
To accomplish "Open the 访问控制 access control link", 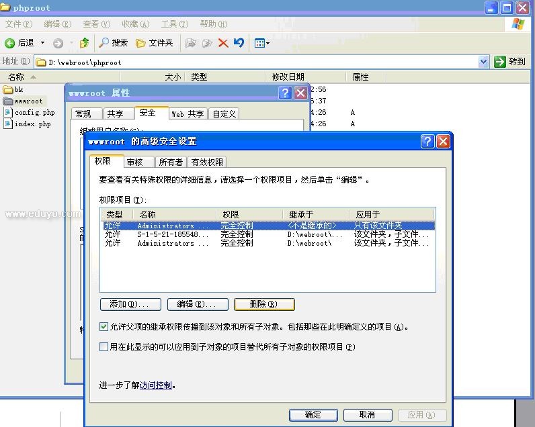I will click(156, 385).
